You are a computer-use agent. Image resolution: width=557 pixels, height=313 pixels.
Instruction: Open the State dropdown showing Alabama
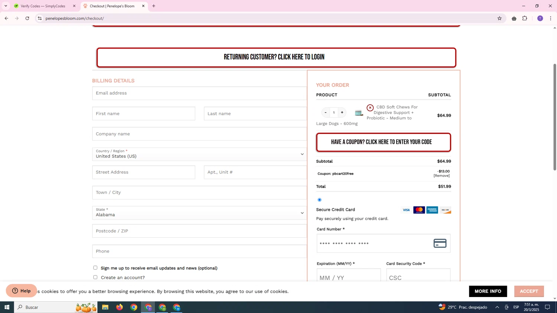(x=199, y=212)
